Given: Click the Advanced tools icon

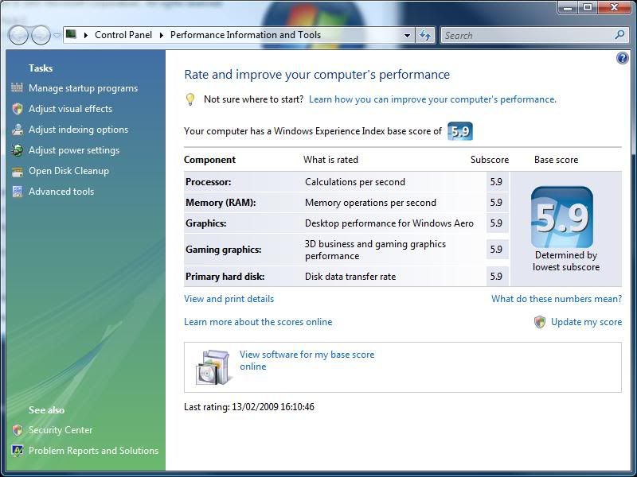Looking at the screenshot, I should (x=18, y=192).
